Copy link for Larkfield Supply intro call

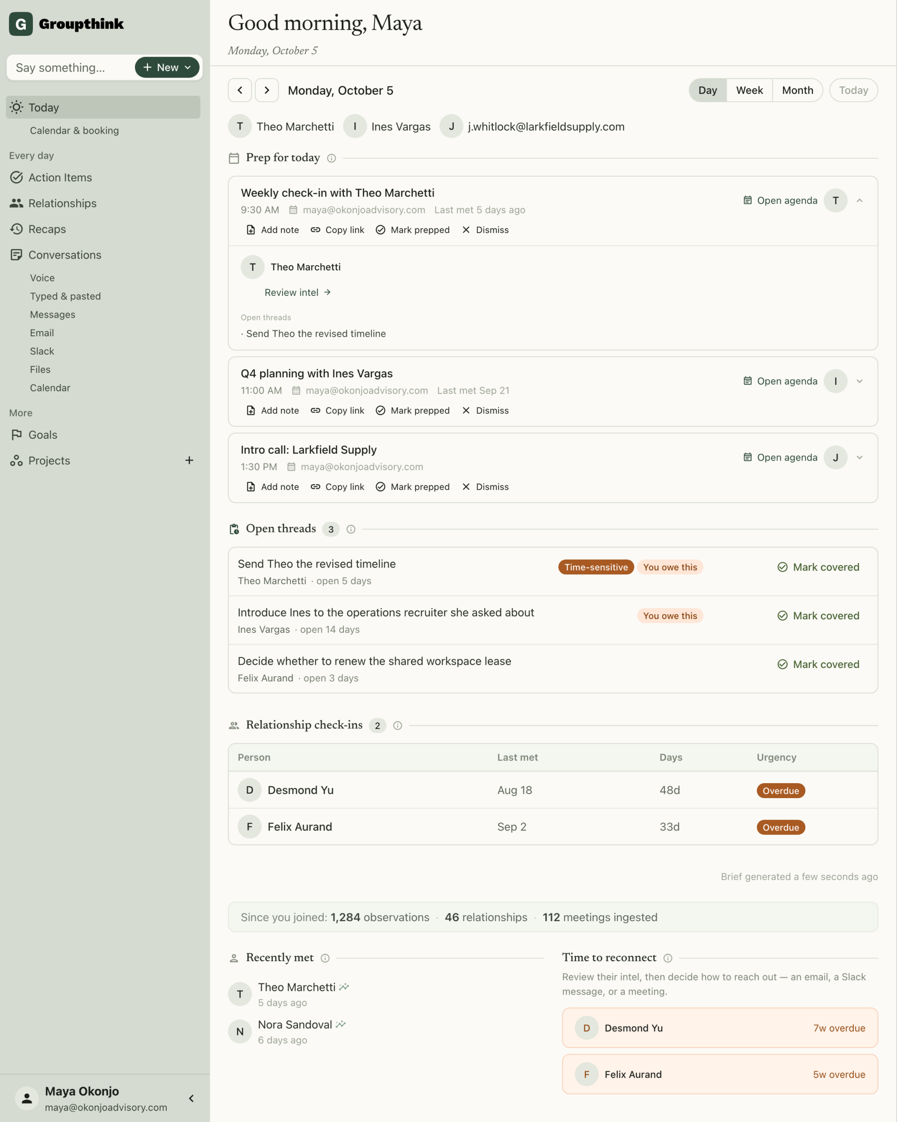point(338,487)
